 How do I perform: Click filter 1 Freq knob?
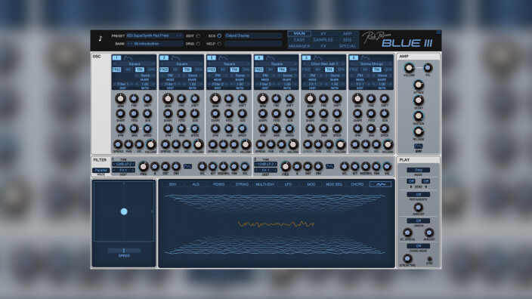tap(144, 166)
